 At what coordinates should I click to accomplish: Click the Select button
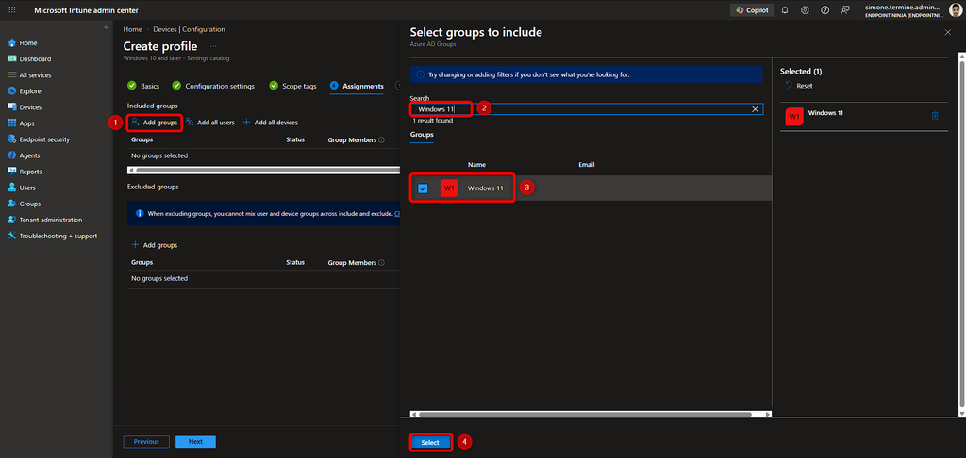[x=430, y=443]
